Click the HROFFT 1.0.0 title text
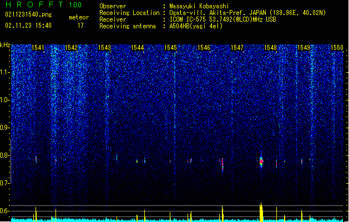Viewport: 349px width, 222px height. (x=43, y=4)
